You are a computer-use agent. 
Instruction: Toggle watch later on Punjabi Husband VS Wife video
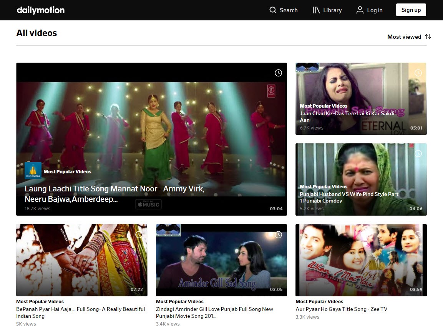point(418,153)
